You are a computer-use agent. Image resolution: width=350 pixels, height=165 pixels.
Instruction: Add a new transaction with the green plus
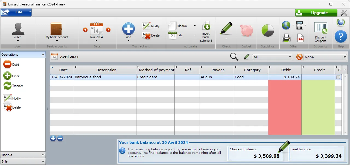128,29
